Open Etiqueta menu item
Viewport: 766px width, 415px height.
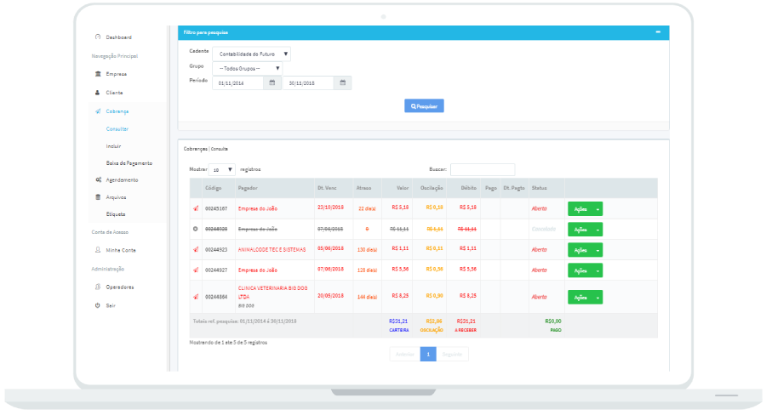(116, 214)
